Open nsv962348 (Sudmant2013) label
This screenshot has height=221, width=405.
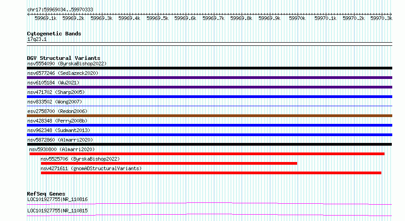[x=59, y=130]
